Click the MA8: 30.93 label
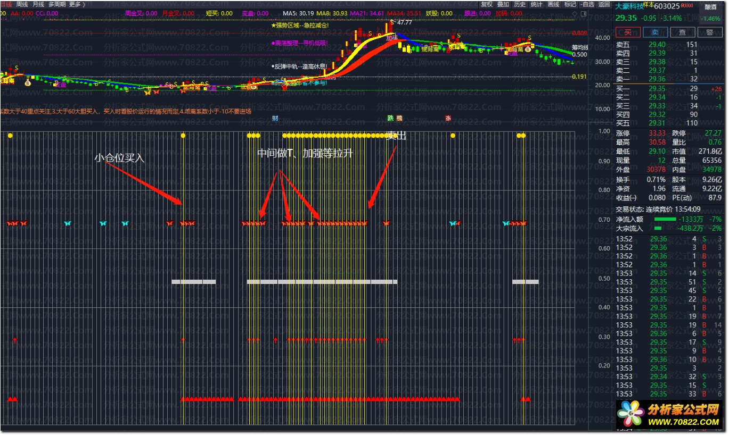Viewport: 729px width, 435px height. [x=332, y=13]
